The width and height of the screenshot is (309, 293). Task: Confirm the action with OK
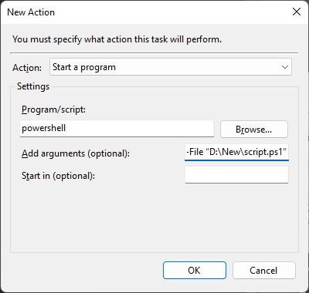pos(195,270)
